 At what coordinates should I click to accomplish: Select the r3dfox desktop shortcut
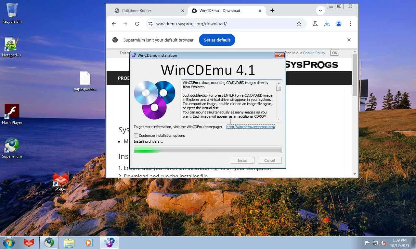(x=61, y=182)
